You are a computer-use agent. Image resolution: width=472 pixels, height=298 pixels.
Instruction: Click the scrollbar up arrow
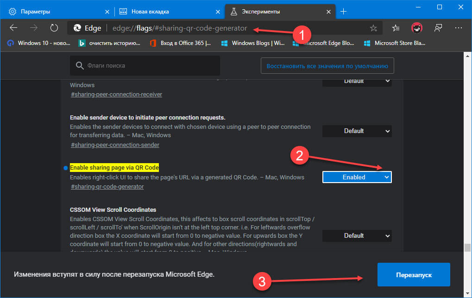[x=467, y=56]
